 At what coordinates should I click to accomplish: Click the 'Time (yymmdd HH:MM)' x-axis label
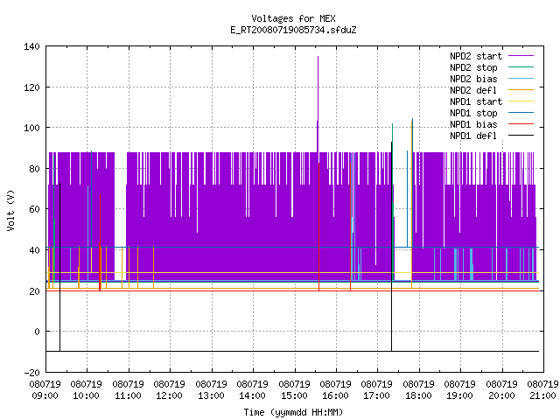293,412
